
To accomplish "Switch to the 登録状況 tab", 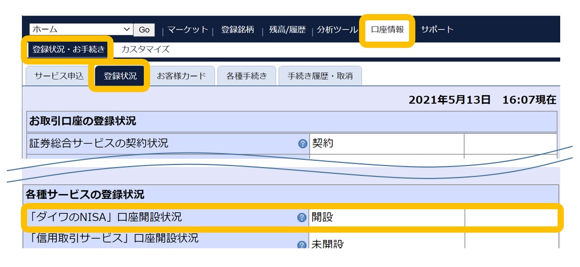I will pos(120,76).
